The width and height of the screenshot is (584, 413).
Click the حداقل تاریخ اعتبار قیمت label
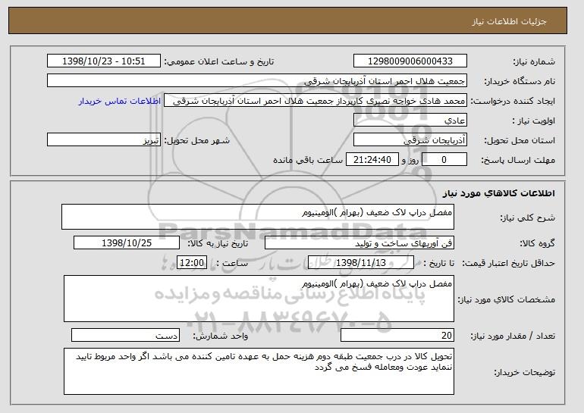(508, 264)
